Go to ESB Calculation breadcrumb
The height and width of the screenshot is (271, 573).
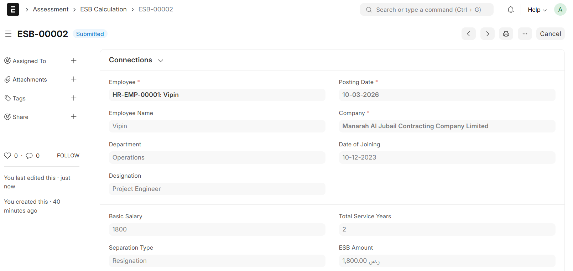tap(103, 9)
